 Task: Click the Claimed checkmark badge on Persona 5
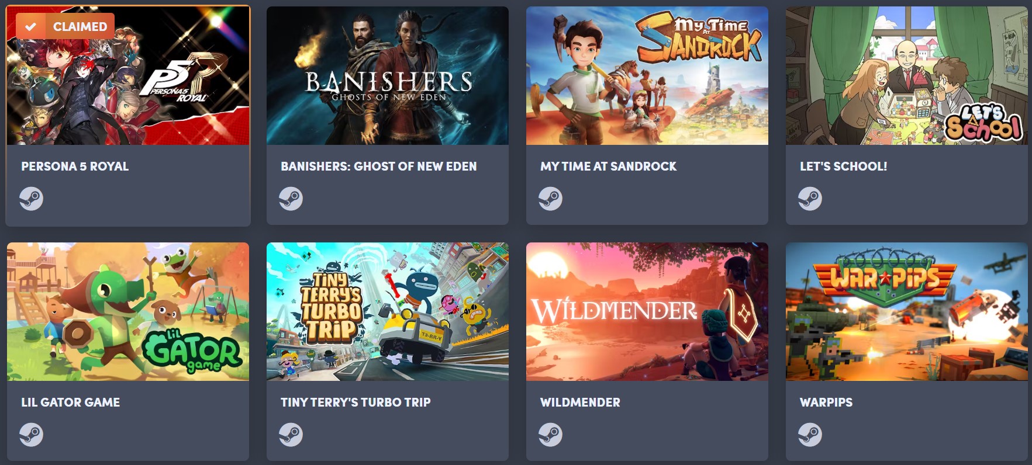coord(65,26)
